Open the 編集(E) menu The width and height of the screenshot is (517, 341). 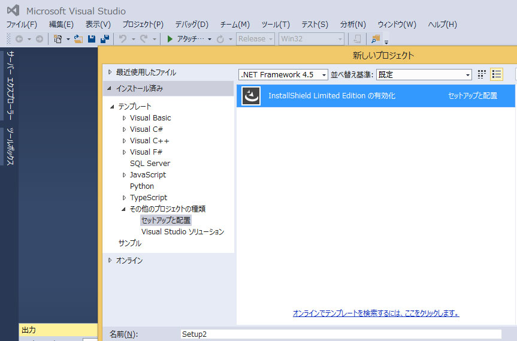pyautogui.click(x=61, y=25)
